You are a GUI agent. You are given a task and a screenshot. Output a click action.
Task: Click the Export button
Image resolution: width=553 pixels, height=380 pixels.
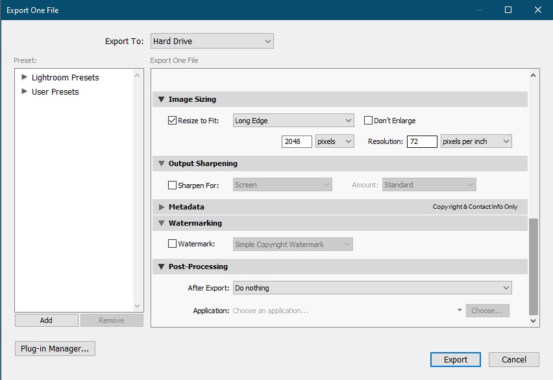[x=455, y=360]
